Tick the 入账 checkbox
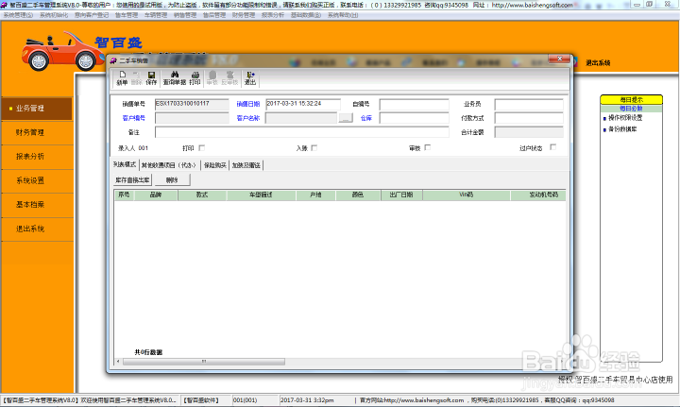 [314, 148]
